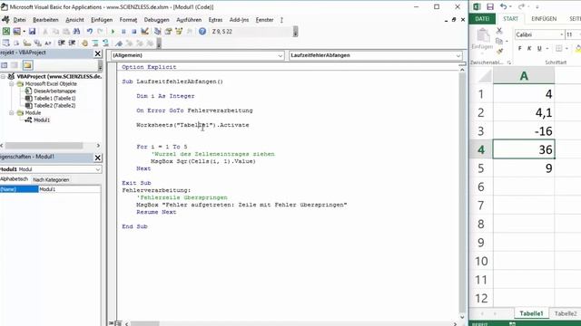Open the Modul1 Modul object dropdown in Properties
Screen dimensions: 581x326
98,169
